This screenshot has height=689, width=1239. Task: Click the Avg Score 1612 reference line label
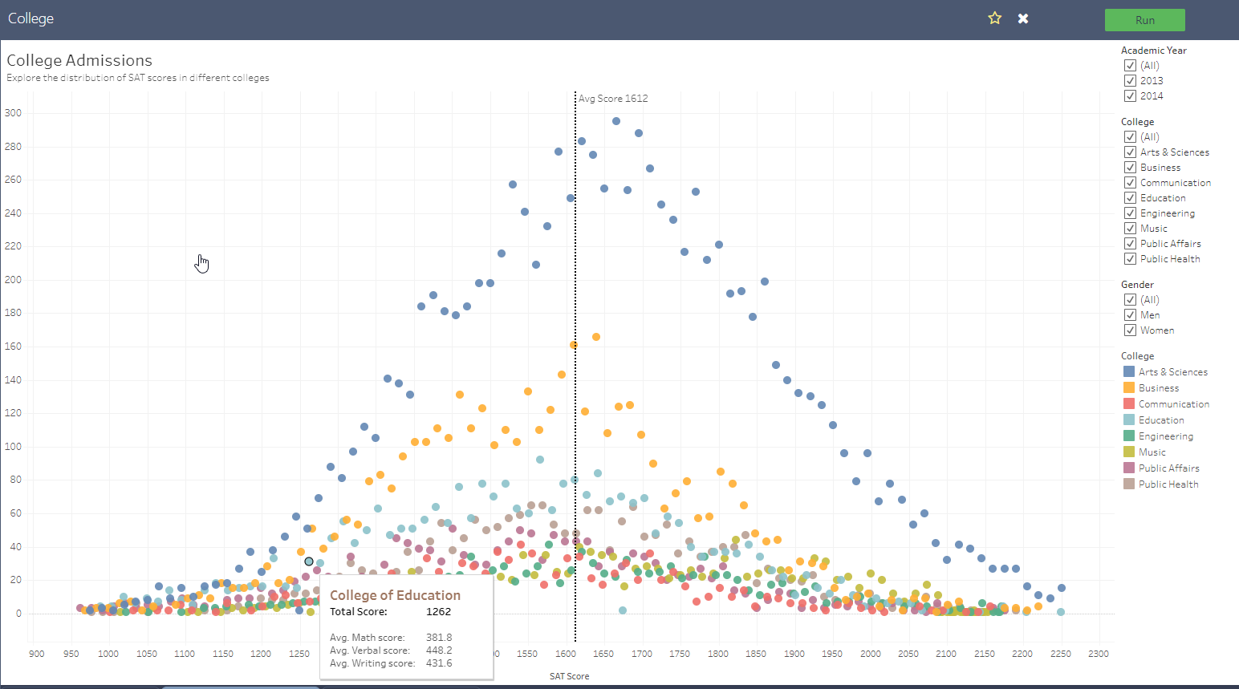pyautogui.click(x=613, y=99)
